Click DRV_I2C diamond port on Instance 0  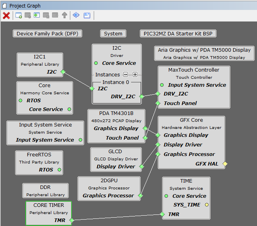[142, 96]
